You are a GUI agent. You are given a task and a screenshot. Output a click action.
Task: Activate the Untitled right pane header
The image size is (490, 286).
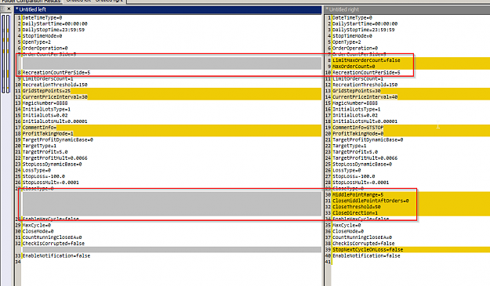click(407, 9)
